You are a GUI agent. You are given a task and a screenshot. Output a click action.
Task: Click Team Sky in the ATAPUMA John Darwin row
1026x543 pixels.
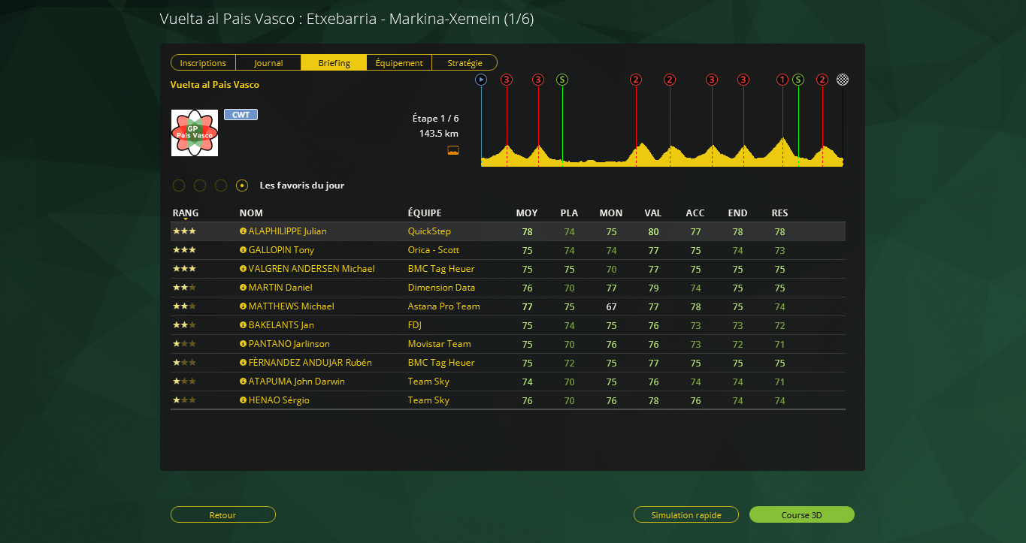click(x=428, y=382)
